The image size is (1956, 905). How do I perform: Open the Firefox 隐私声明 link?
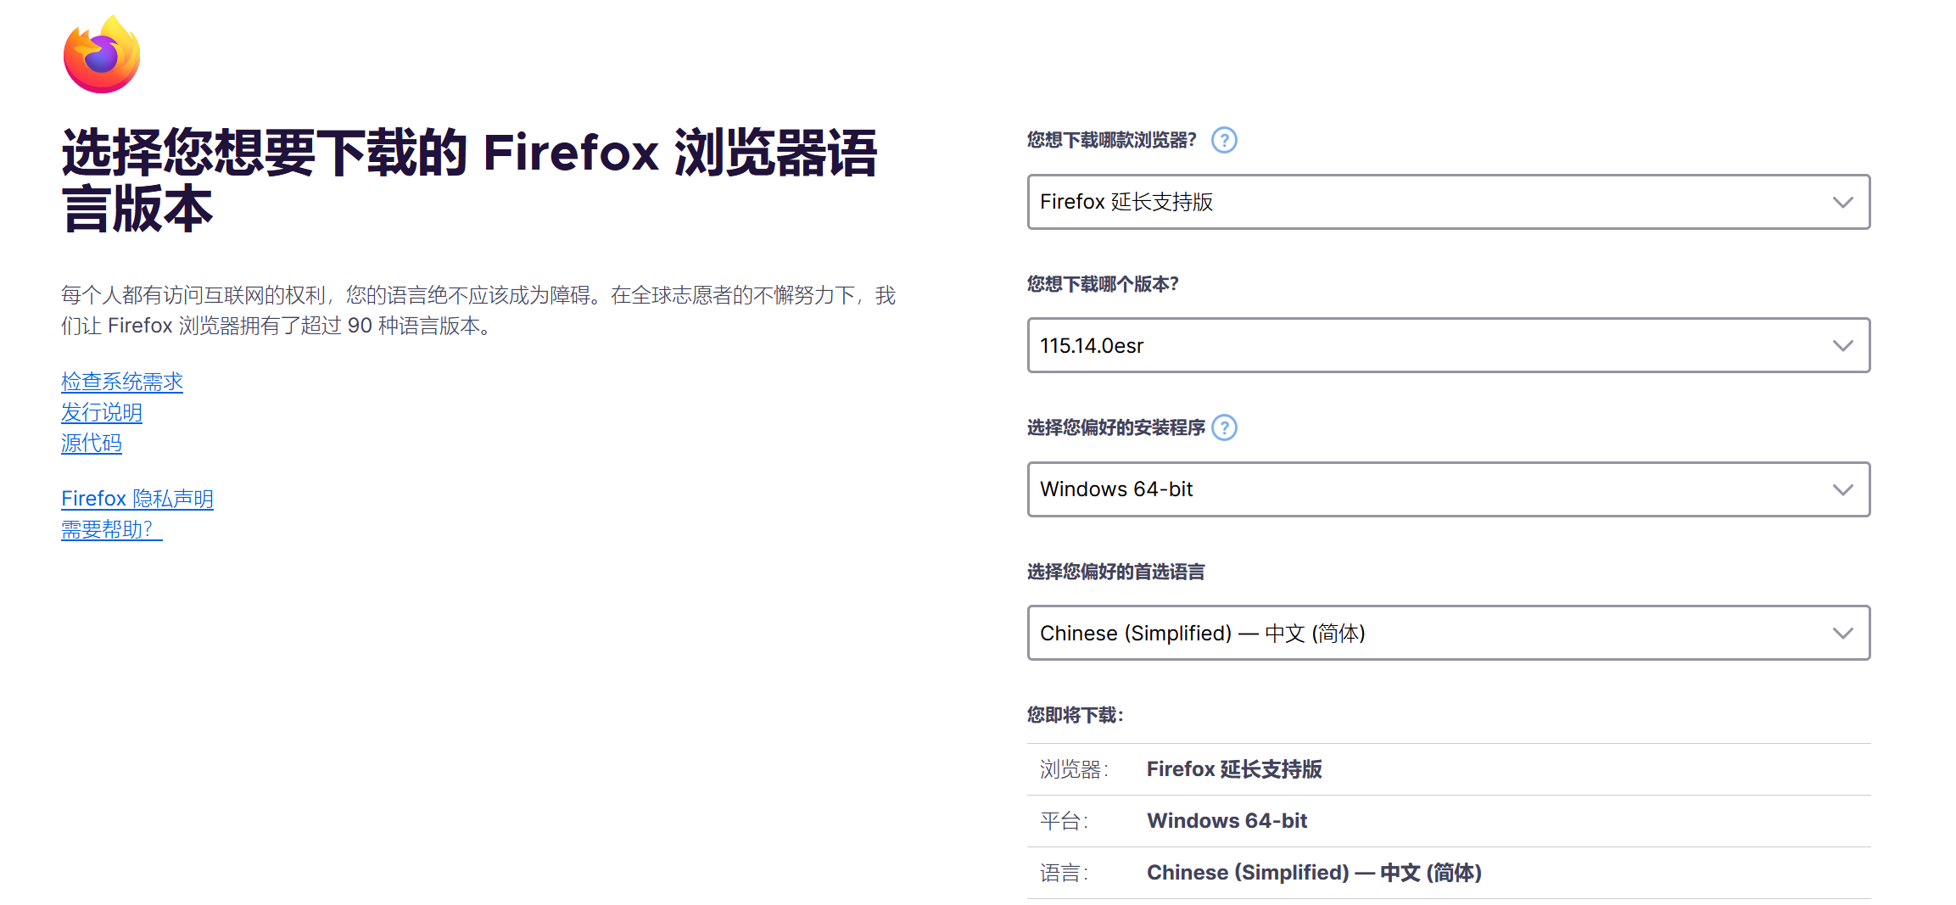(137, 499)
